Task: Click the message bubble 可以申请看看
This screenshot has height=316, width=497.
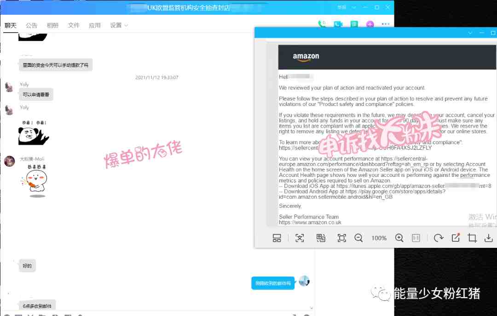Action: coord(36,94)
